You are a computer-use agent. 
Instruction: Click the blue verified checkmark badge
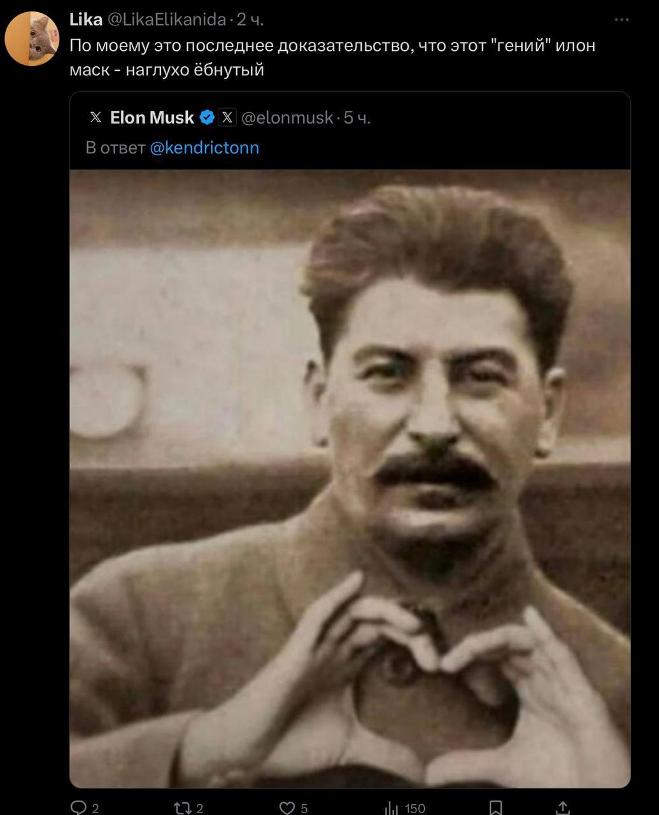(207, 117)
